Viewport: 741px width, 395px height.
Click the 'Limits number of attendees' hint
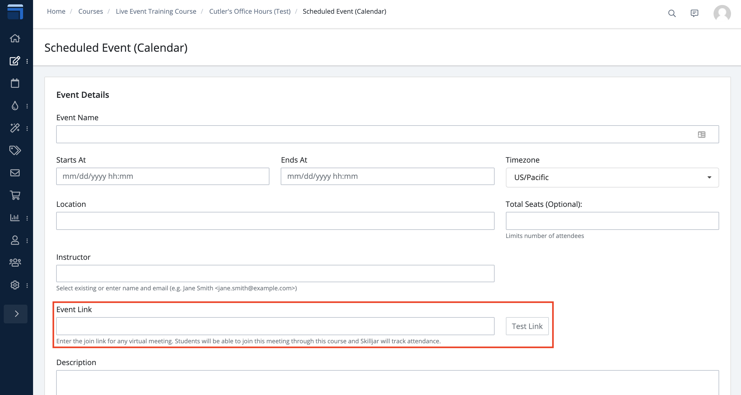pos(545,236)
